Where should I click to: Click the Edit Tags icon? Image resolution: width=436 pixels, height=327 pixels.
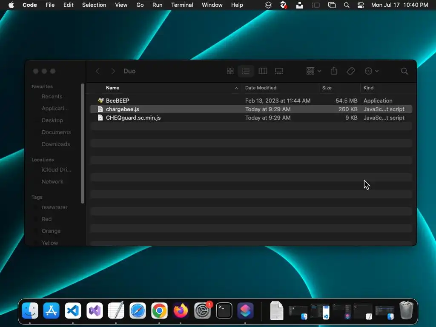(351, 71)
